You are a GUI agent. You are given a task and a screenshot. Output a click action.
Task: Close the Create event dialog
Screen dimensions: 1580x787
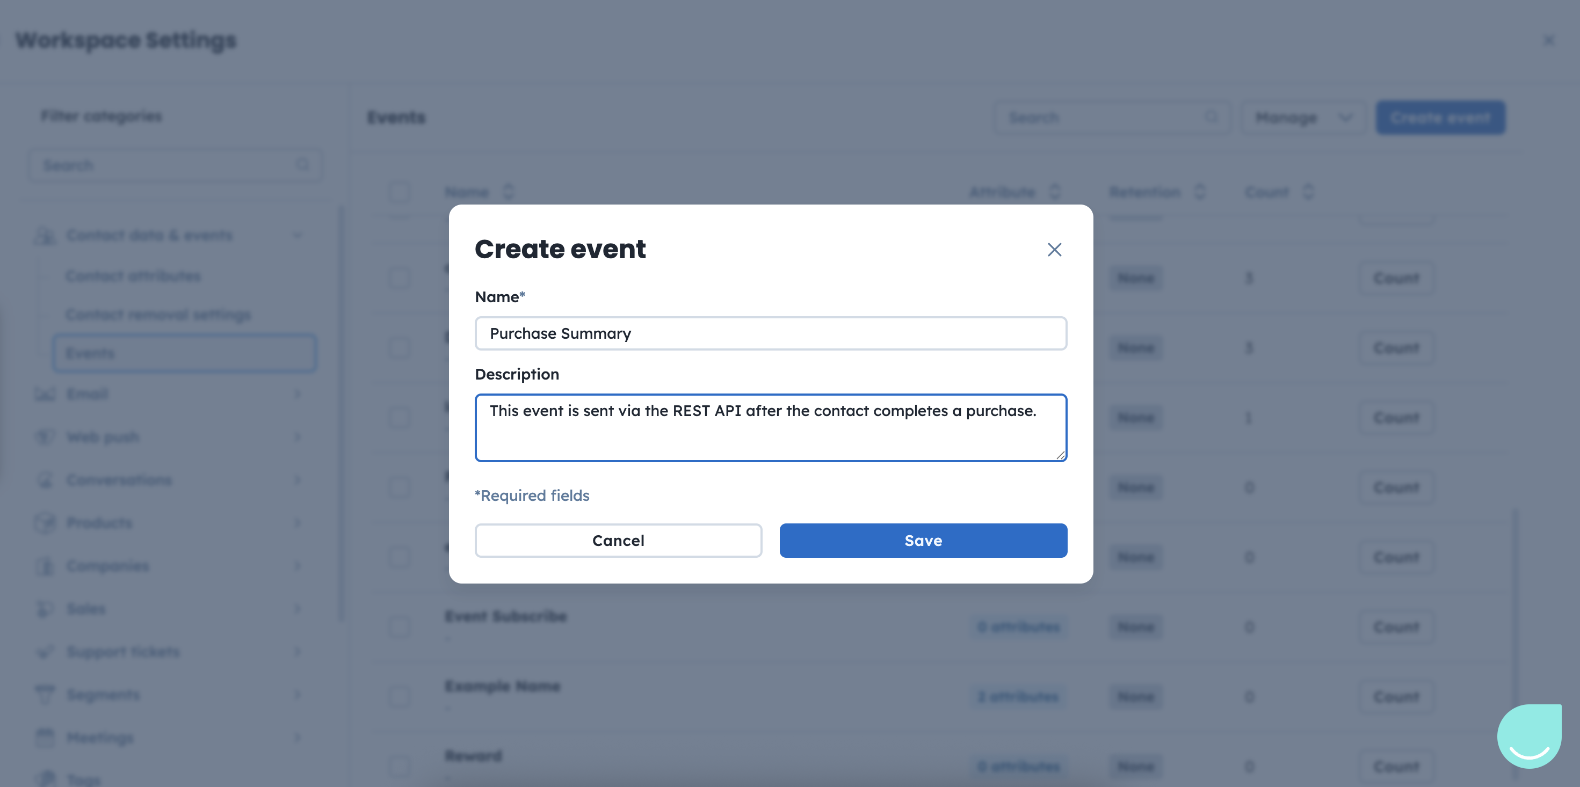click(x=1054, y=250)
